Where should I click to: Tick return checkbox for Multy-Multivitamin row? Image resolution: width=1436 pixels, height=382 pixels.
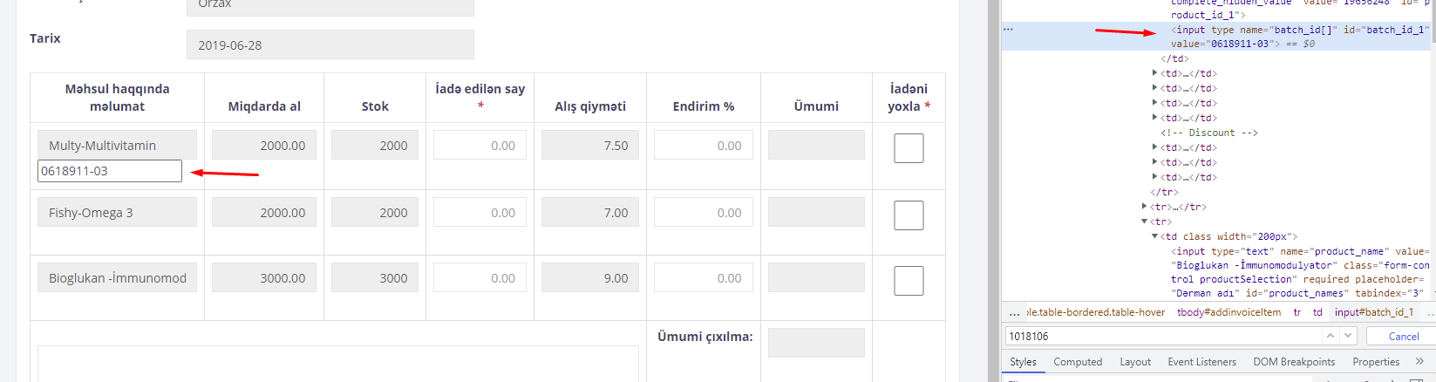click(909, 148)
